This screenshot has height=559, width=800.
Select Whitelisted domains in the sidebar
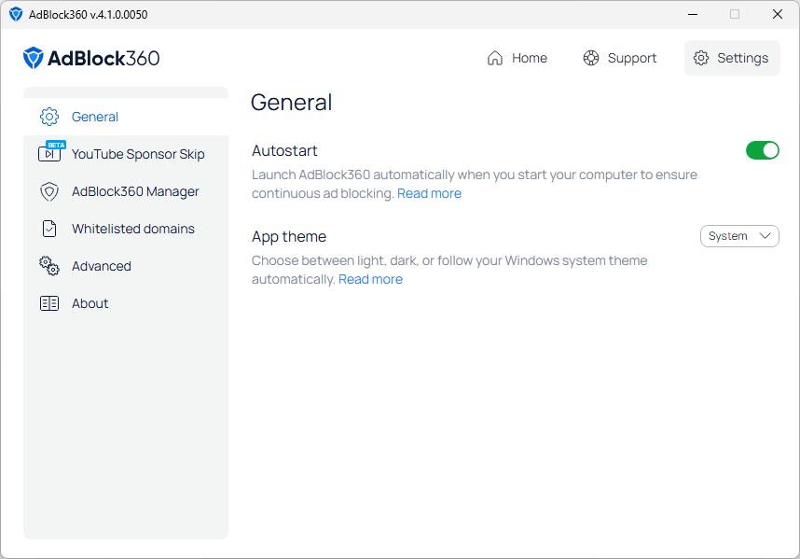pos(132,229)
